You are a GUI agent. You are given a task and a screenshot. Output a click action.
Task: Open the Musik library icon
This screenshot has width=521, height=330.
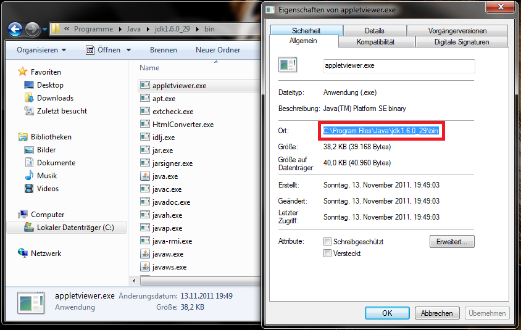[29, 176]
